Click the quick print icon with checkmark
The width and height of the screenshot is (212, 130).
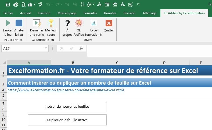point(16,5)
